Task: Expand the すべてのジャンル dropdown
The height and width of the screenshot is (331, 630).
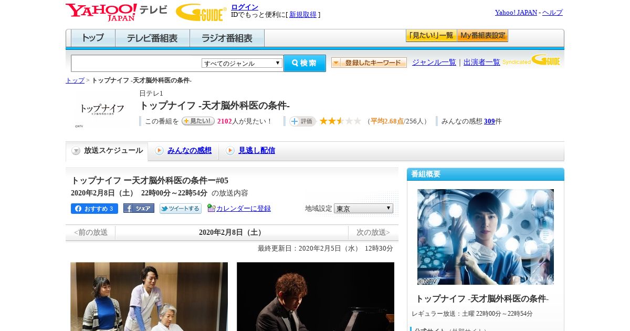Action: pos(242,63)
